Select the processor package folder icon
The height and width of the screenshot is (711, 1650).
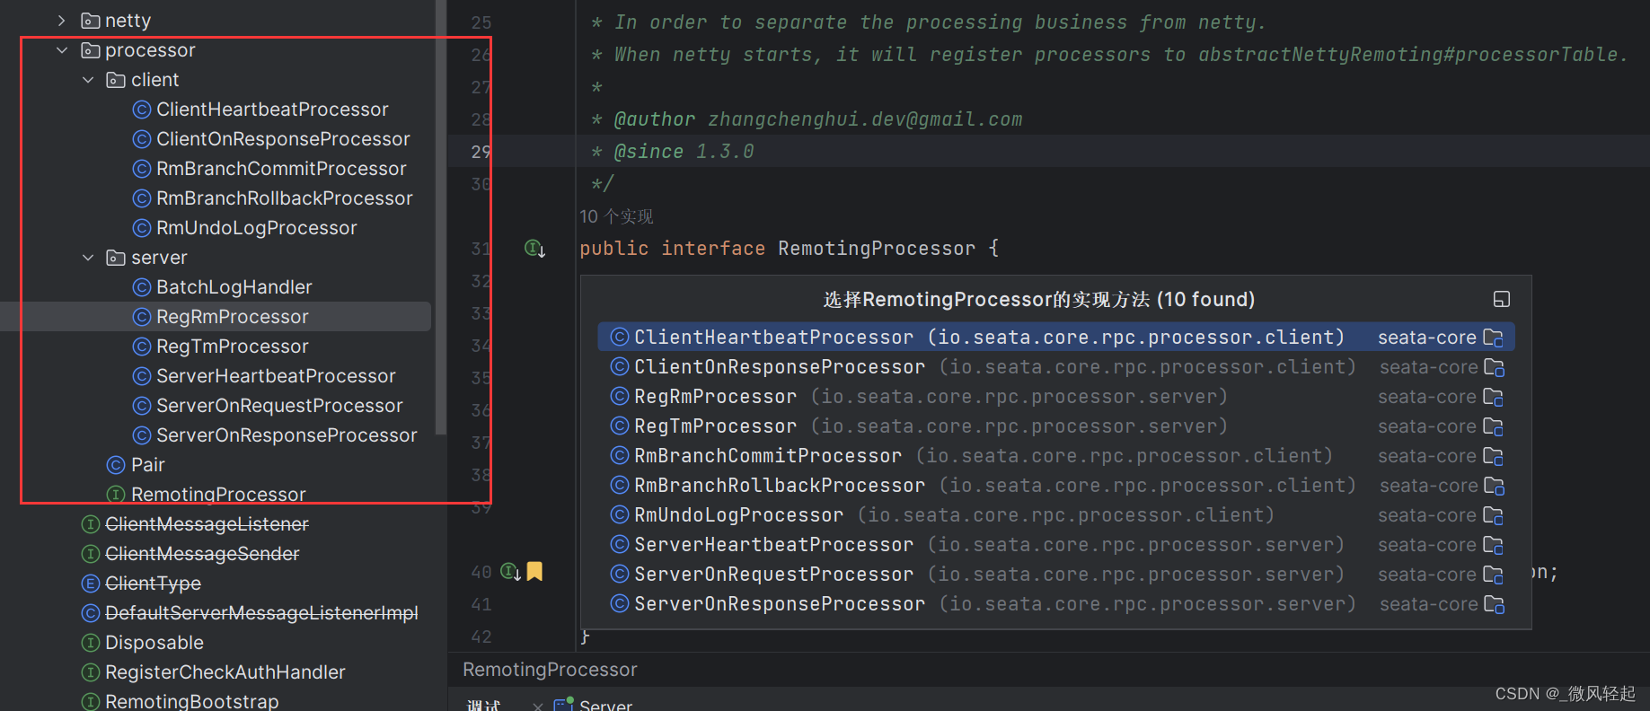pyautogui.click(x=90, y=50)
